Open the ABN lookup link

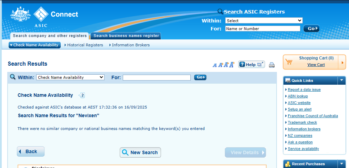(x=298, y=96)
